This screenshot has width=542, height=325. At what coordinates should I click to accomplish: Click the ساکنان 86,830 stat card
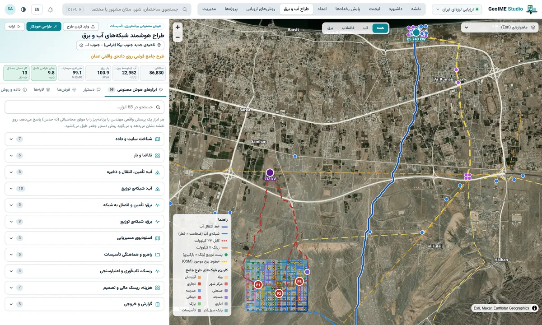152,73
